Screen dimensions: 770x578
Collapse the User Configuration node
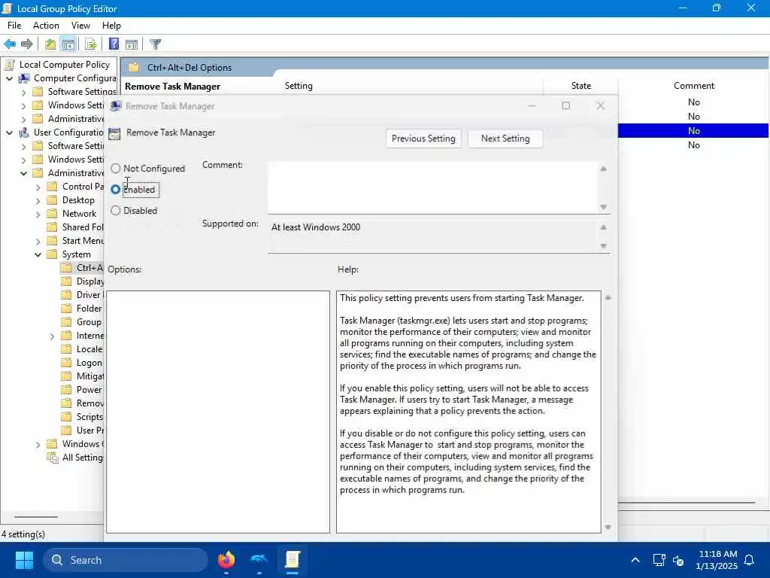tap(9, 132)
